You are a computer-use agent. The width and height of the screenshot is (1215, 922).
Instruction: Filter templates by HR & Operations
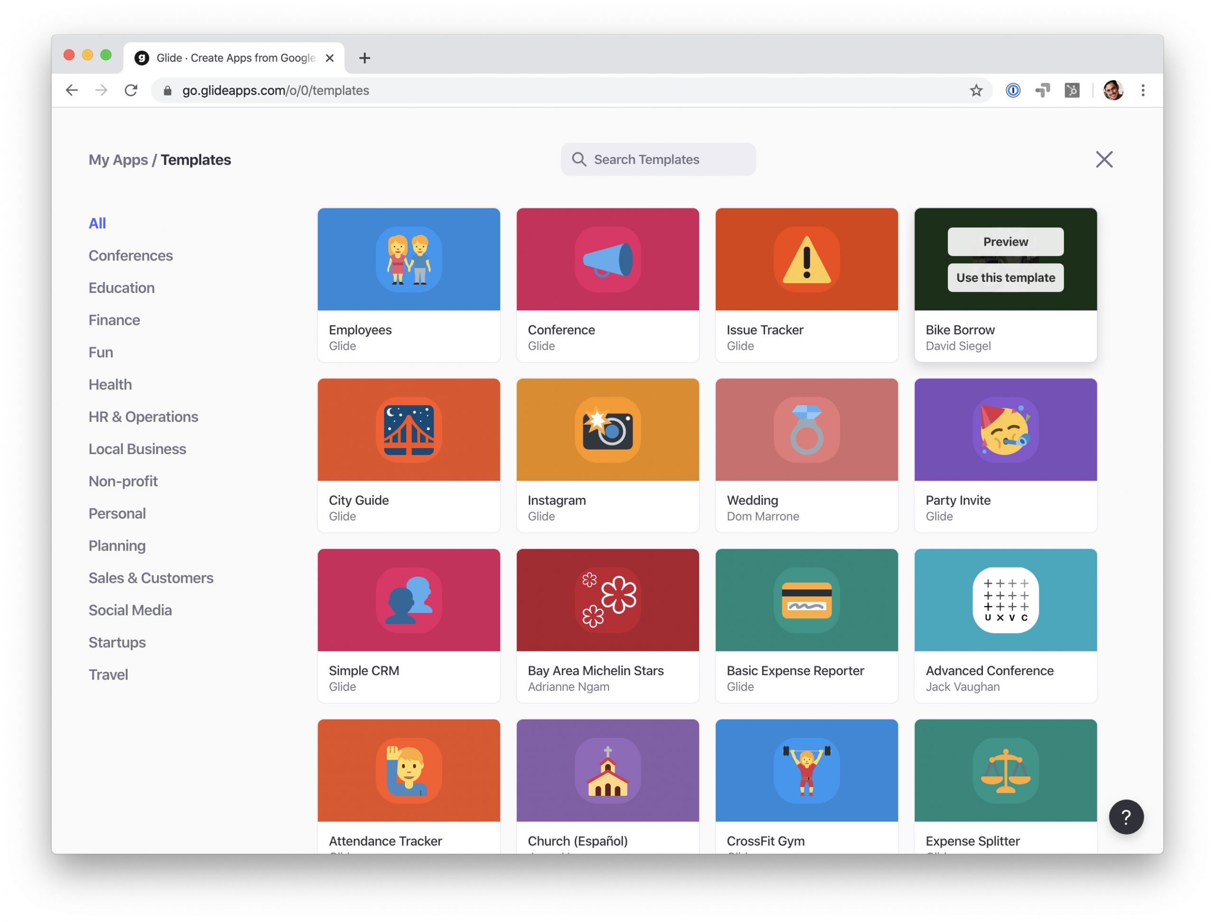pyautogui.click(x=143, y=416)
